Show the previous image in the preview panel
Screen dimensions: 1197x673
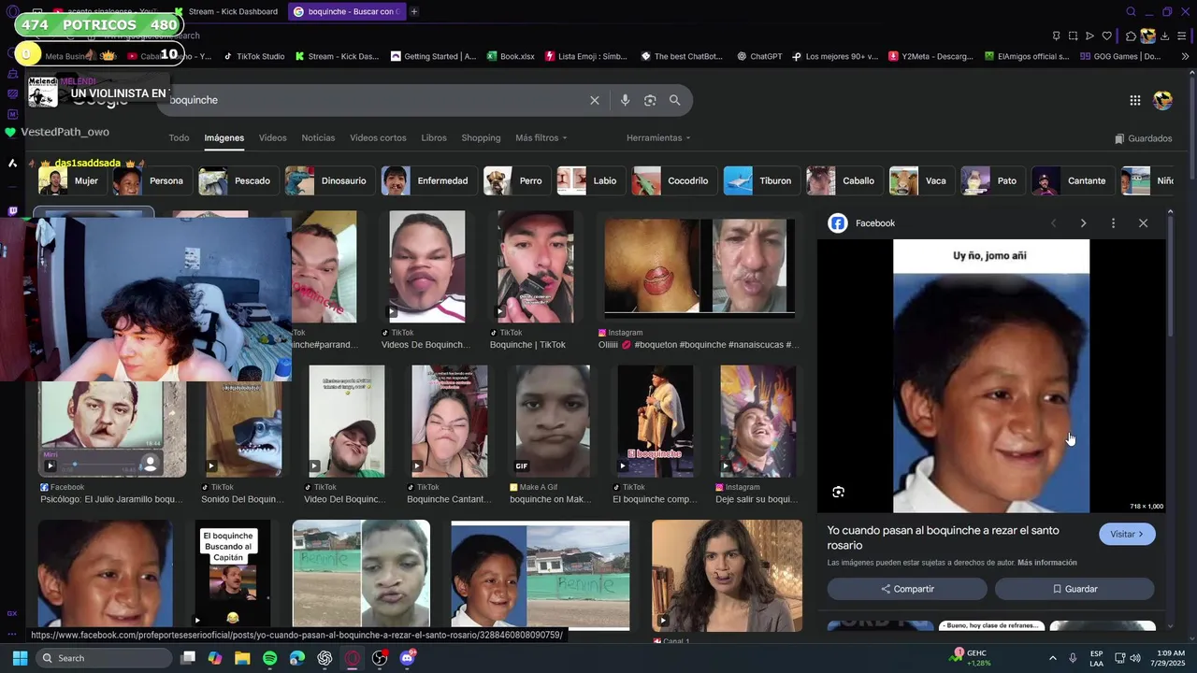click(1054, 223)
